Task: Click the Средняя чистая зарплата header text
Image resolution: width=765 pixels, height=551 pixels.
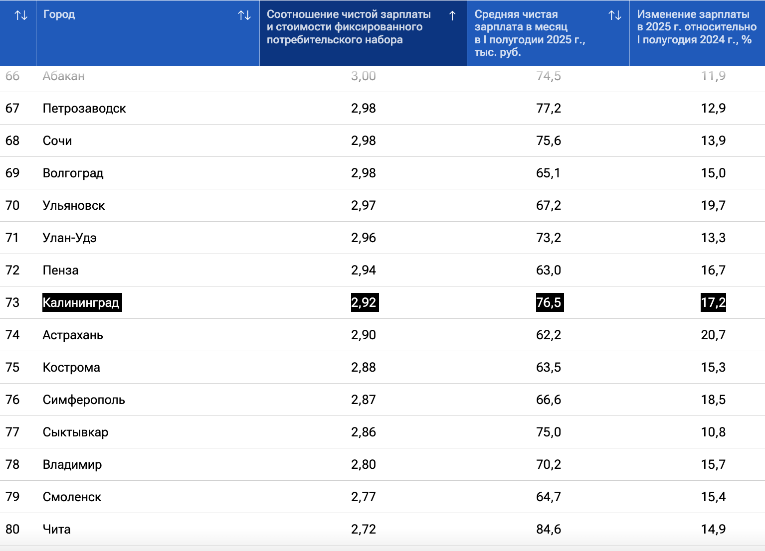Action: (x=529, y=33)
